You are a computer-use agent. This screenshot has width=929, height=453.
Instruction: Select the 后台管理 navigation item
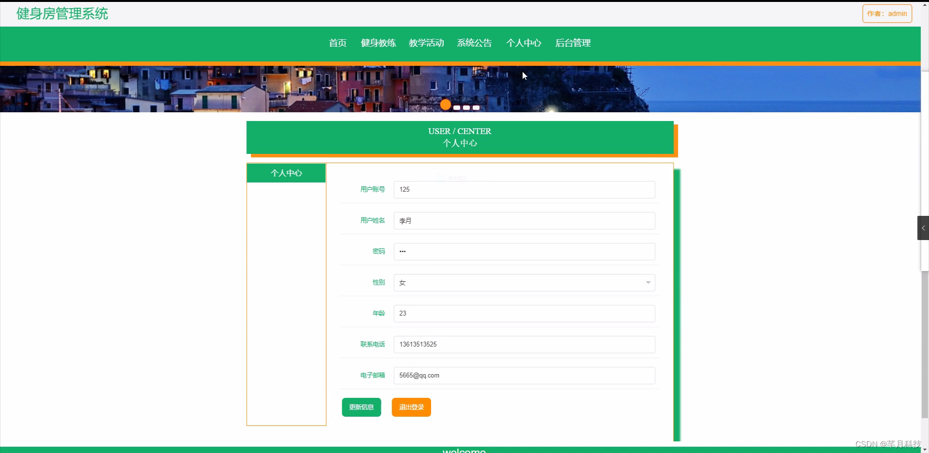(573, 43)
